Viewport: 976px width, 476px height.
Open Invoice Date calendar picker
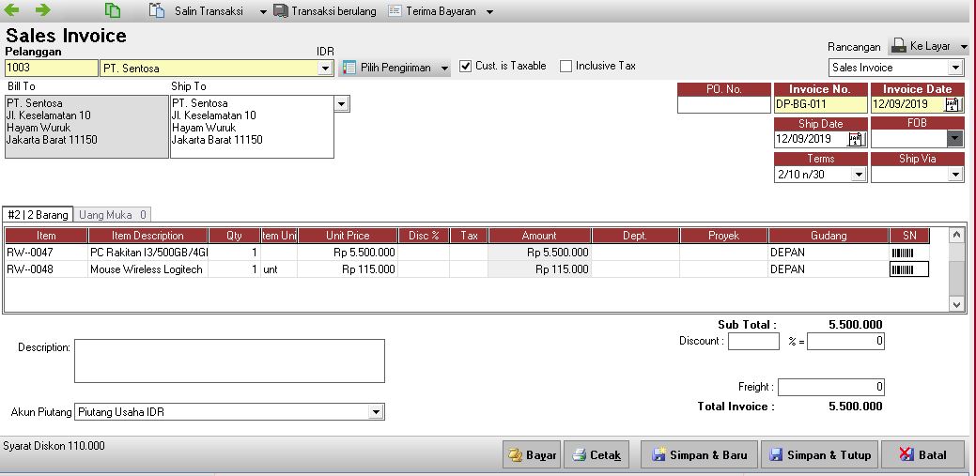pos(953,104)
